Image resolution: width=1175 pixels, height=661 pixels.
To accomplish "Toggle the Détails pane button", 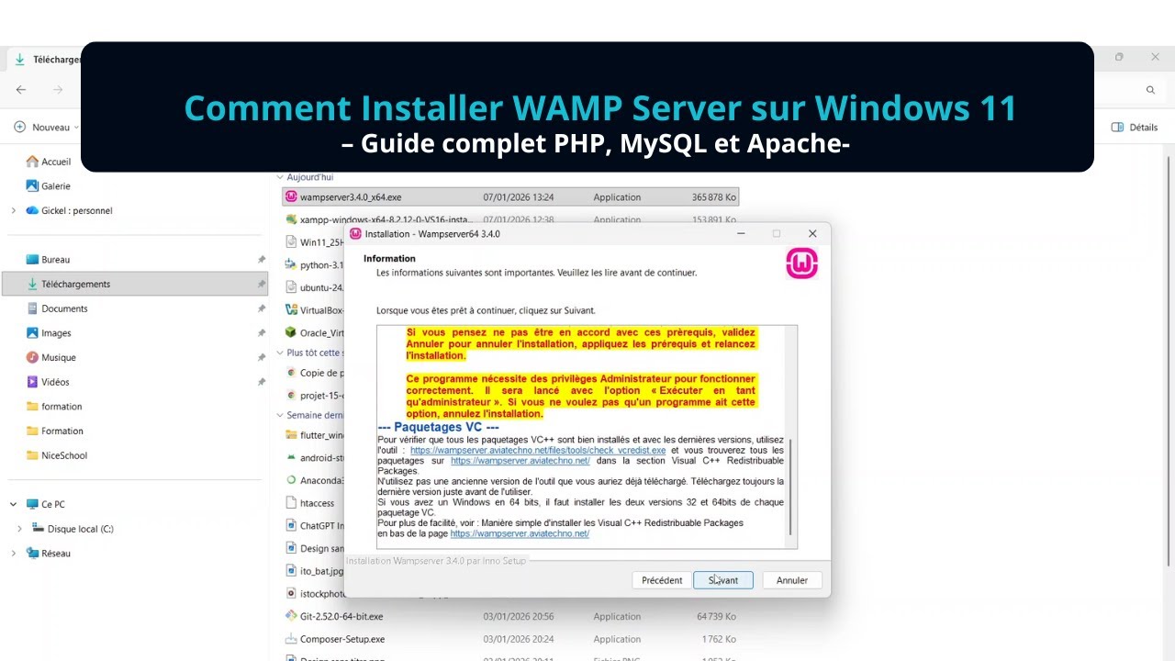I will [x=1135, y=127].
